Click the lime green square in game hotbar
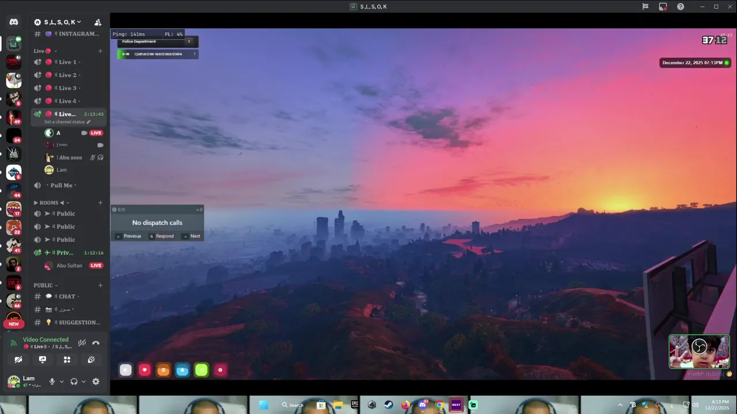 (x=201, y=370)
